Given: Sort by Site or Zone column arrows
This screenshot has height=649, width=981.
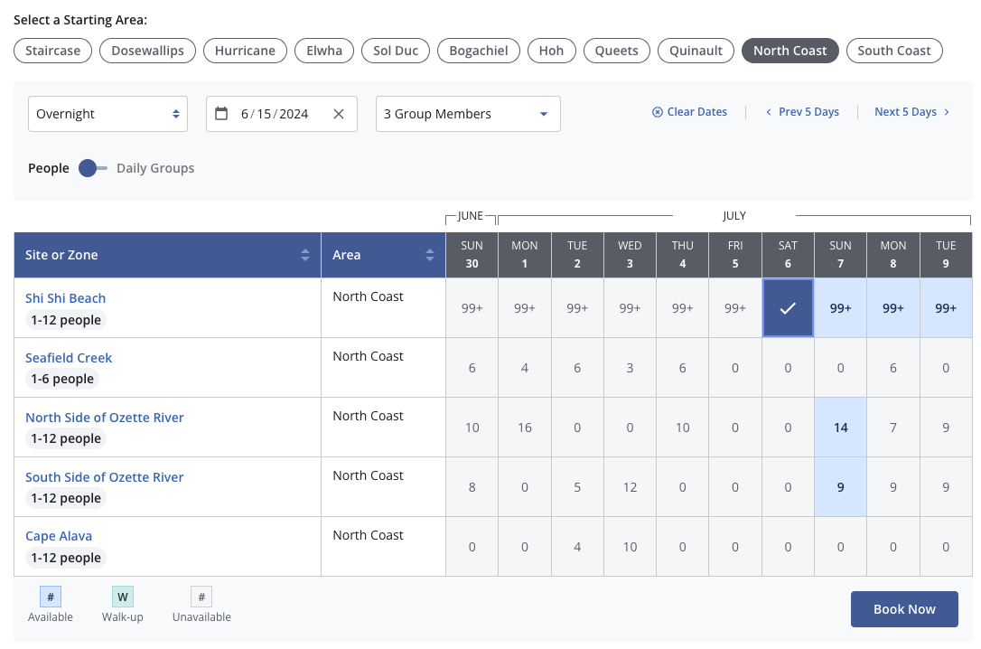Looking at the screenshot, I should [304, 255].
